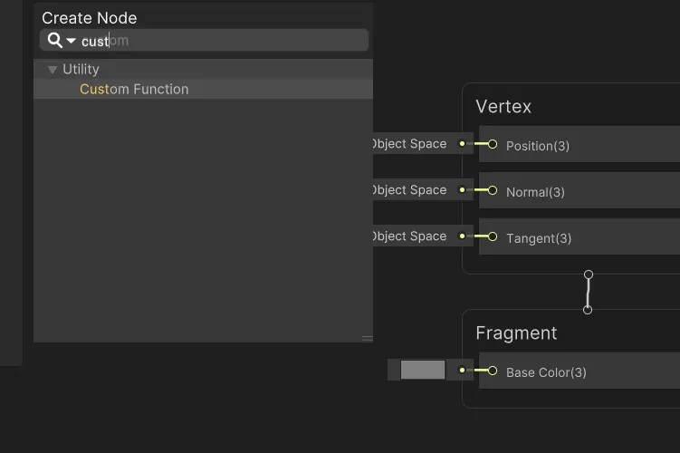Click the Position(3) input port circle
This screenshot has width=680, height=453.
[493, 144]
